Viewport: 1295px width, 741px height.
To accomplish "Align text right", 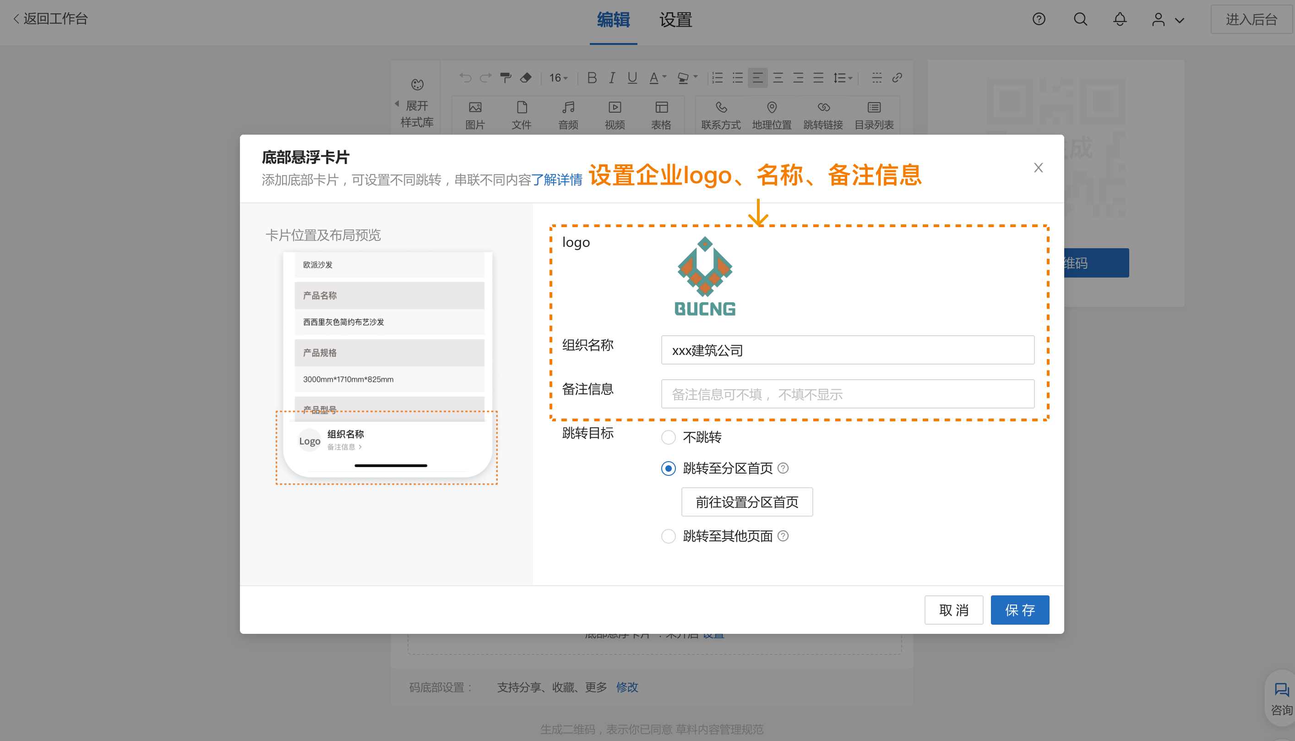I will [798, 77].
